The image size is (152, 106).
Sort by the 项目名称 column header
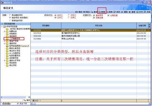(x=99, y=26)
